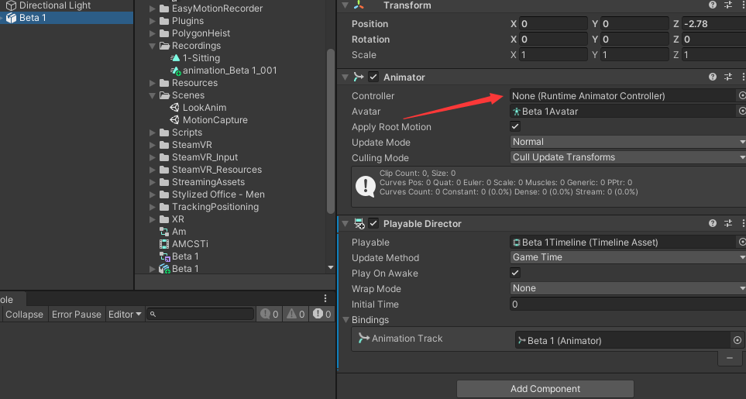The width and height of the screenshot is (746, 399).
Task: Open the Editor dropdown in Console
Action: (125, 315)
